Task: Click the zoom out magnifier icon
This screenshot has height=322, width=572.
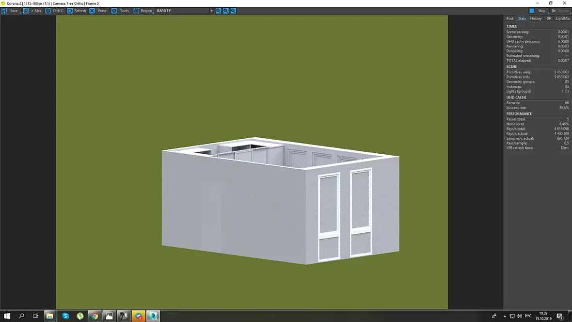Action: coord(226,11)
